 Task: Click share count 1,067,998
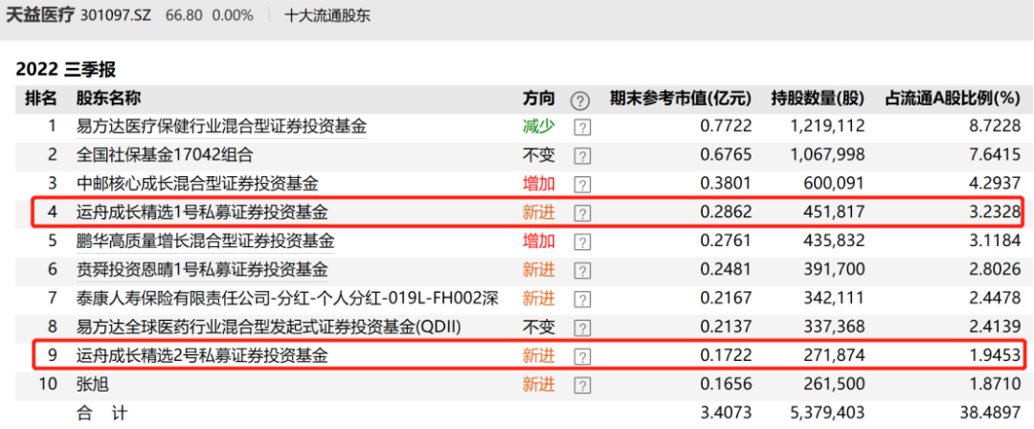tap(827, 155)
